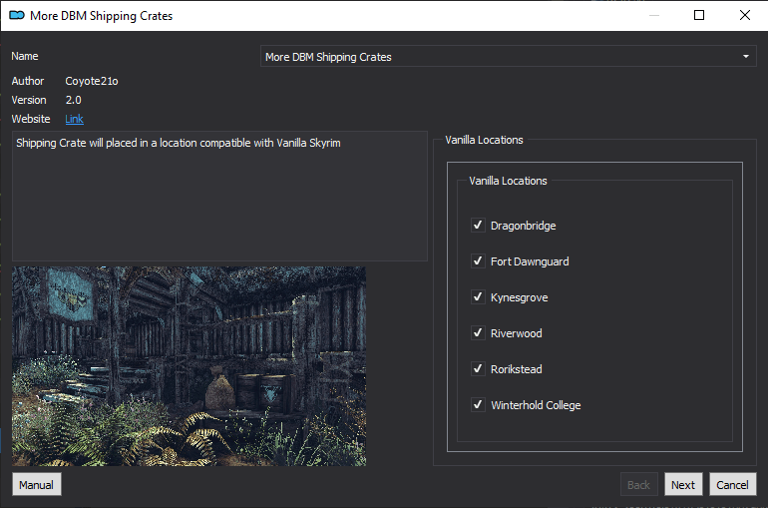Click the Winterhold College label text
Image resolution: width=768 pixels, height=508 pixels.
pos(536,405)
